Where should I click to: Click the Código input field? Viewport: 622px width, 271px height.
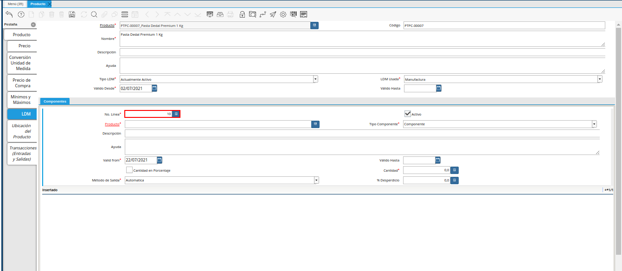504,26
